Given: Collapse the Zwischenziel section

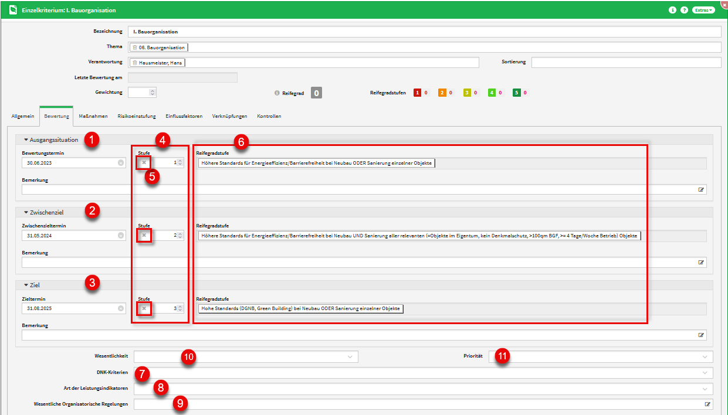Looking at the screenshot, I should tap(26, 212).
